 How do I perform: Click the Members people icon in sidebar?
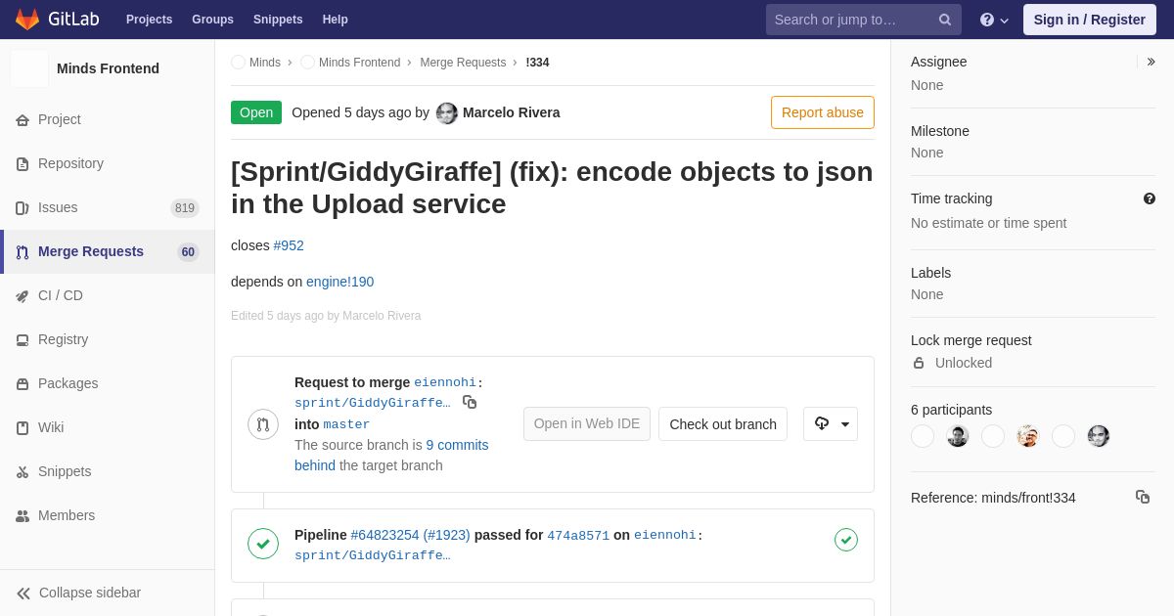click(x=23, y=516)
